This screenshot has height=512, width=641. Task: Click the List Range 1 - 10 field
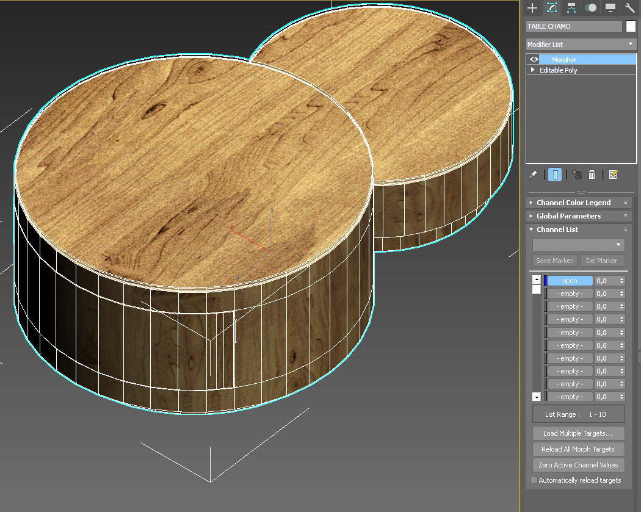(579, 414)
